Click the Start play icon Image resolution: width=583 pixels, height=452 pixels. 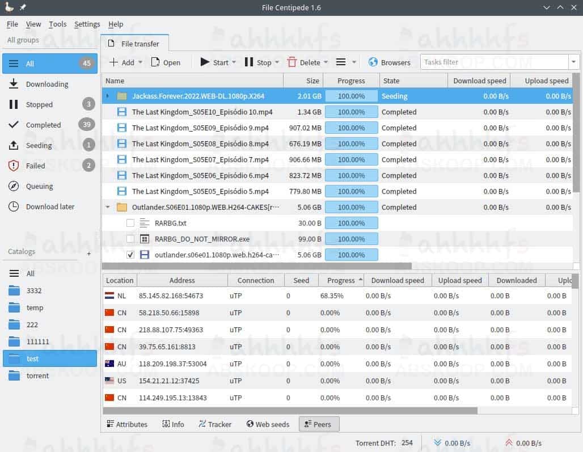point(205,62)
